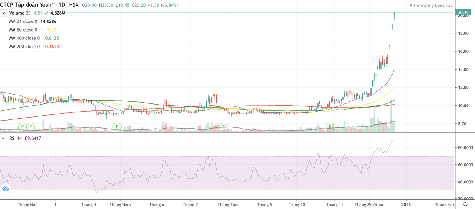
Task: Click the 2025 label on time axis
Action: point(405,205)
